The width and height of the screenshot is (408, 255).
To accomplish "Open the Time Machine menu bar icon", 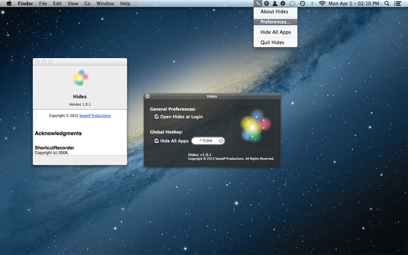I will [302, 4].
